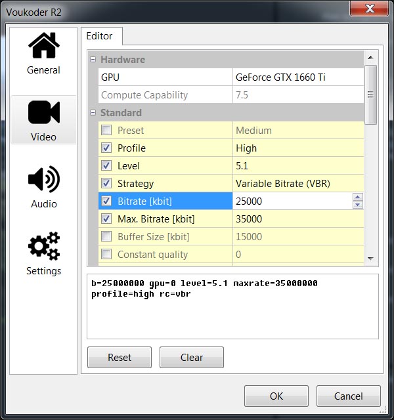The height and width of the screenshot is (420, 394).
Task: Click the property list scrollbar down arrow
Action: [x=370, y=259]
